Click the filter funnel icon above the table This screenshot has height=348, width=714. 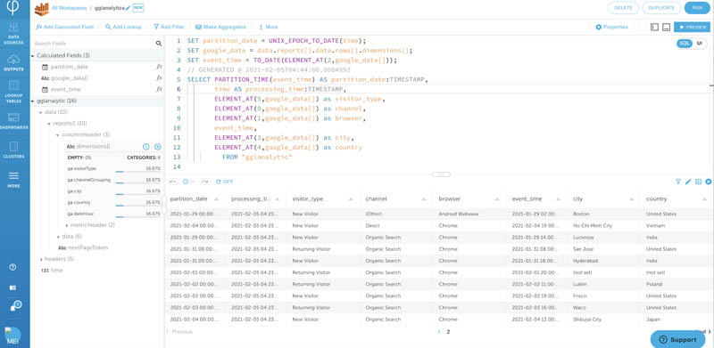pyautogui.click(x=678, y=182)
